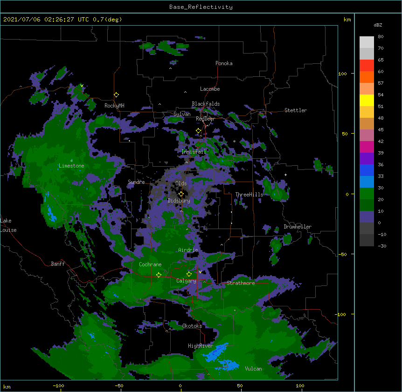Click the Vulcan town label
This screenshot has height=392, width=402.
[253, 369]
